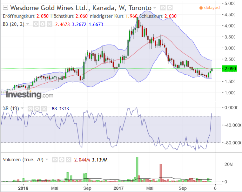The width and height of the screenshot is (242, 192).
Task: Click the green 2.090 price label
Action: point(229,69)
